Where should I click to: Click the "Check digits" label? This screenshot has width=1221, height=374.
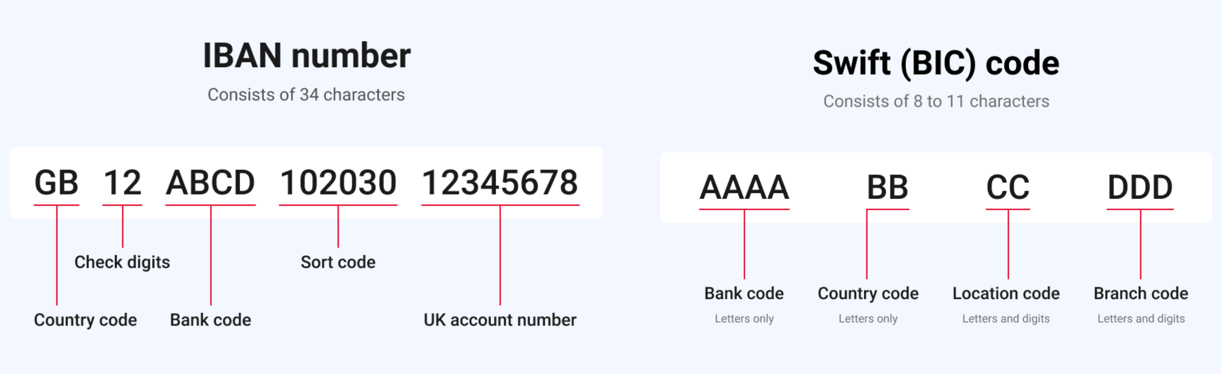pyautogui.click(x=122, y=262)
